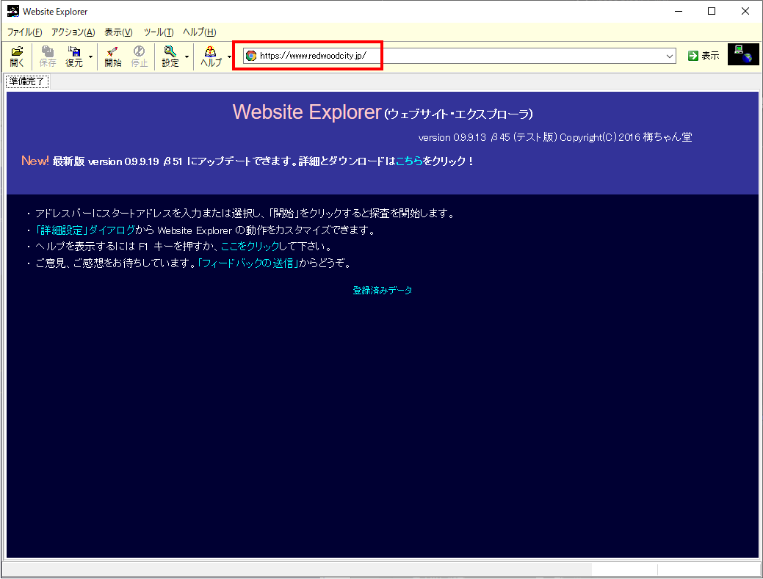Follow the こちら update download link
Screen dimensions: 763x579
(409, 161)
